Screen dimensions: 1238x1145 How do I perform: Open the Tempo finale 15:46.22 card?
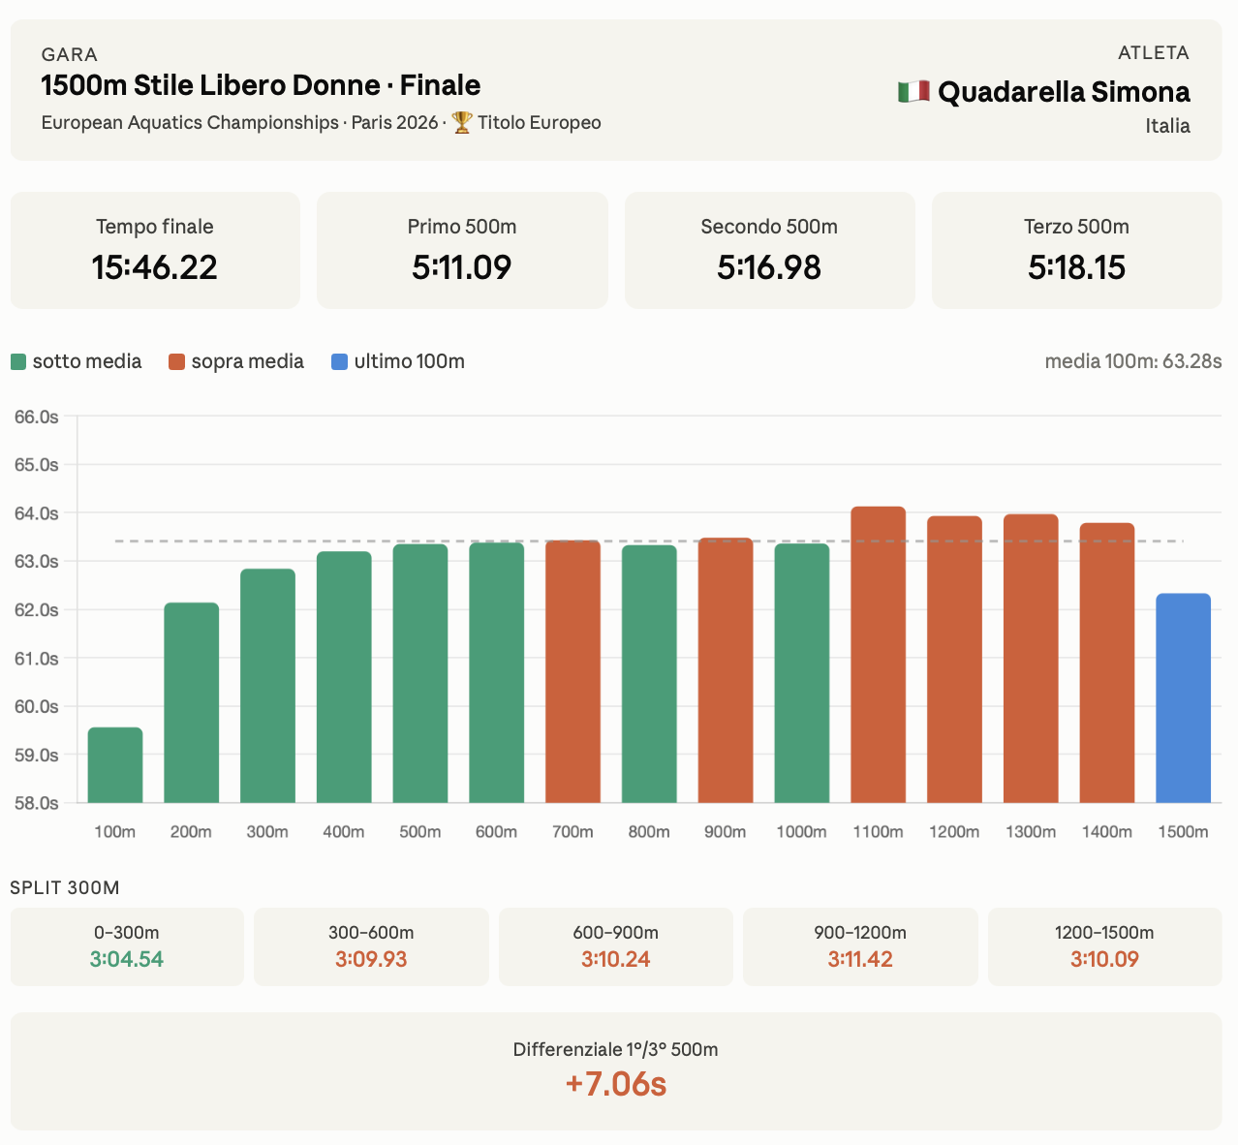(155, 250)
